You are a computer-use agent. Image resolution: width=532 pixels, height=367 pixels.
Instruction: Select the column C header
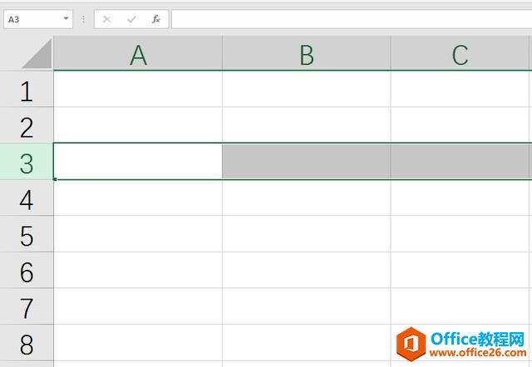pos(460,55)
